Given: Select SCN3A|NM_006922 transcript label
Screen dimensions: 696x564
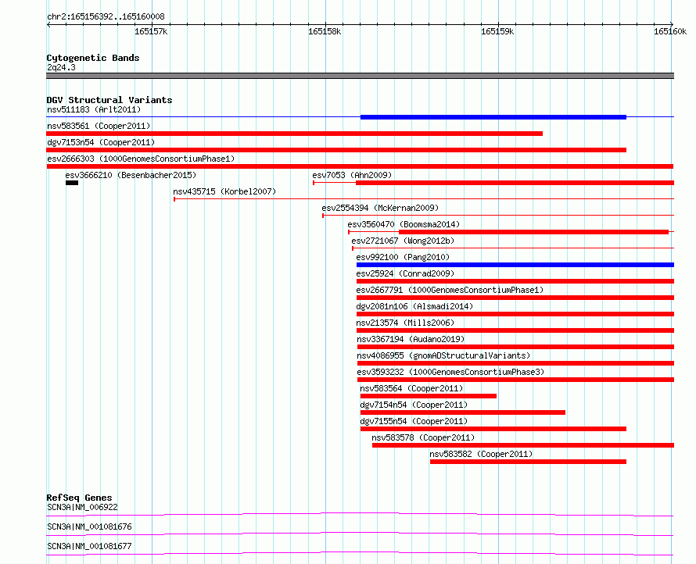Looking at the screenshot, I should click(x=82, y=507).
